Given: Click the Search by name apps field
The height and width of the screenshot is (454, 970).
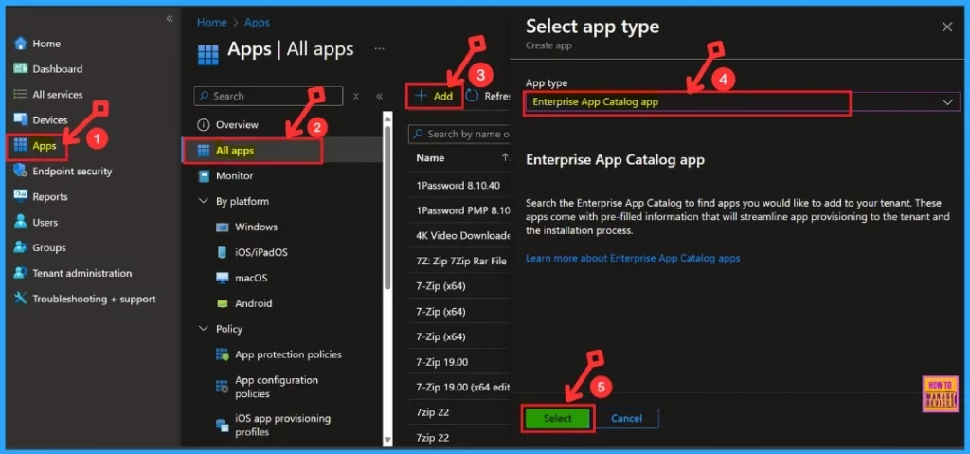Looking at the screenshot, I should point(459,134).
